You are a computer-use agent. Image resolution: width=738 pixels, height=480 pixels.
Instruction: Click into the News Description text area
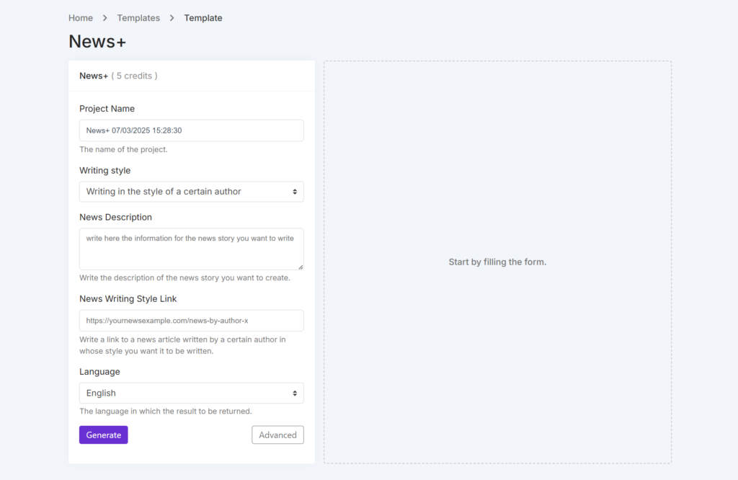coord(191,249)
